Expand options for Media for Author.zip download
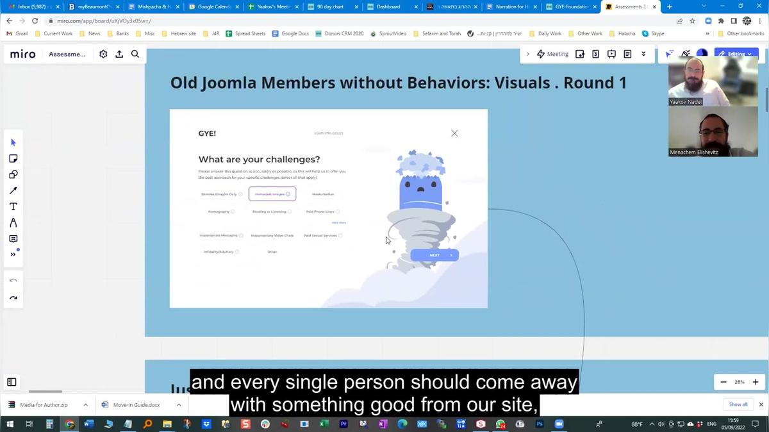 pos(85,404)
